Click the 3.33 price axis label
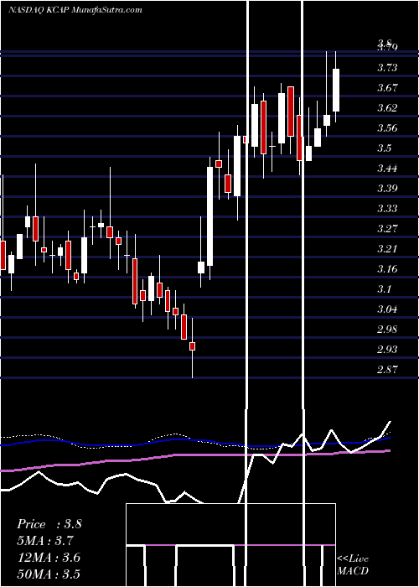This screenshot has height=587, width=419. (x=387, y=209)
